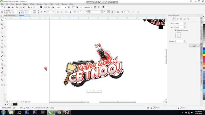205x115 pixels.
Task: Open the line style dropdown
Action: (x=102, y=12)
